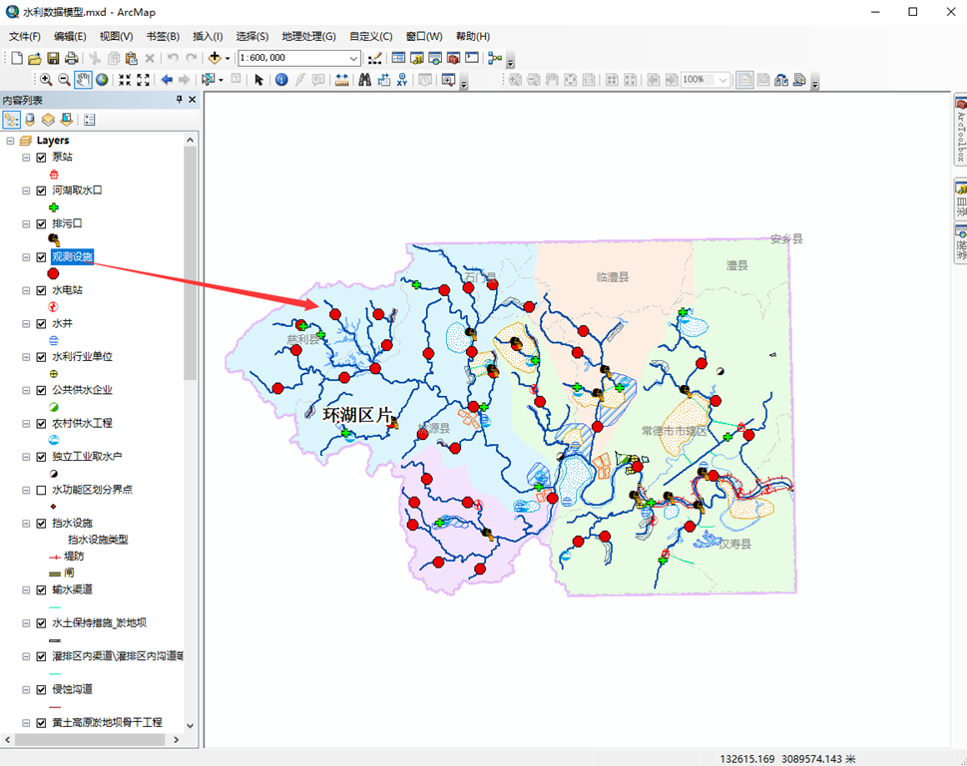Screen dimensions: 967x766
Task: Open table of contents Options icon
Action: click(90, 120)
